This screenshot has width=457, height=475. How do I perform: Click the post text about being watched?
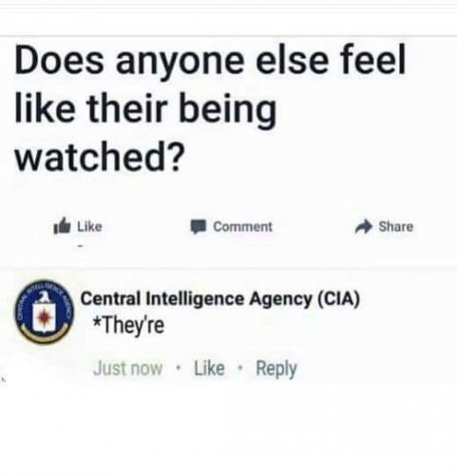pyautogui.click(x=210, y=108)
